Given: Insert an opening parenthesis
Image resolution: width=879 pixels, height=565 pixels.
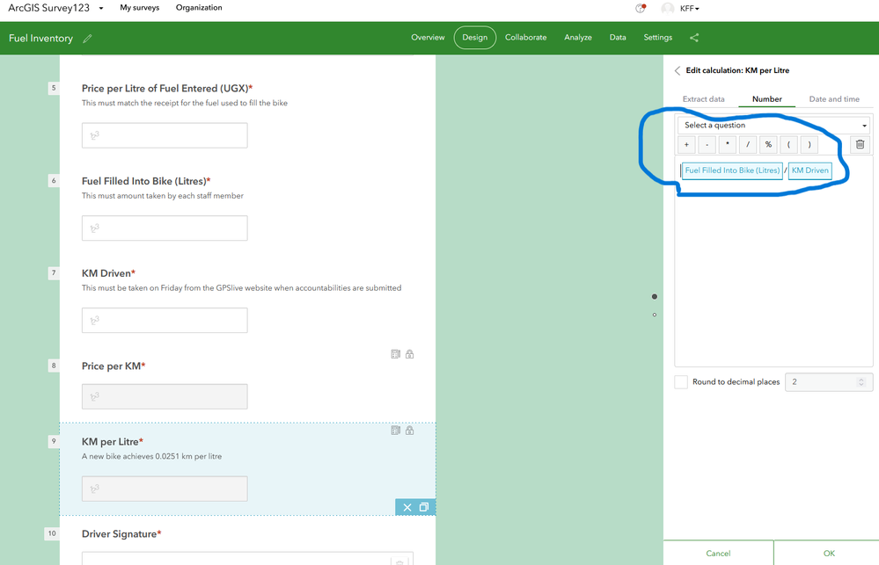Looking at the screenshot, I should pyautogui.click(x=788, y=144).
